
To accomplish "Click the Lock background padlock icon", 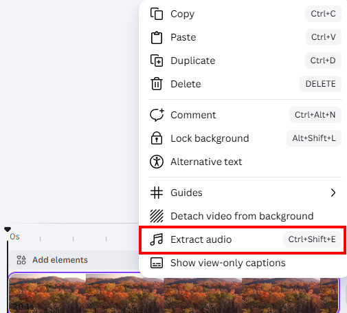I will pos(157,138).
